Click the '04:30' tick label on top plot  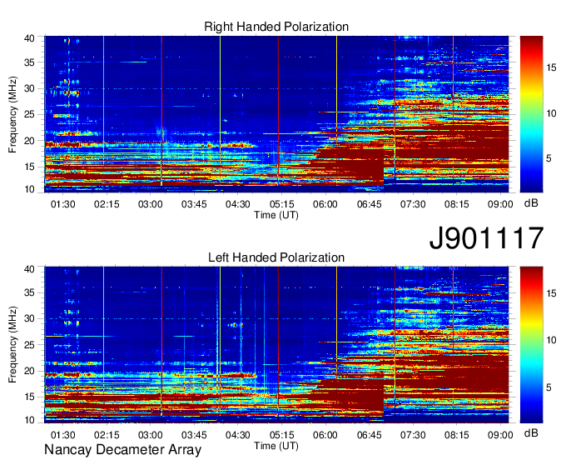237,204
